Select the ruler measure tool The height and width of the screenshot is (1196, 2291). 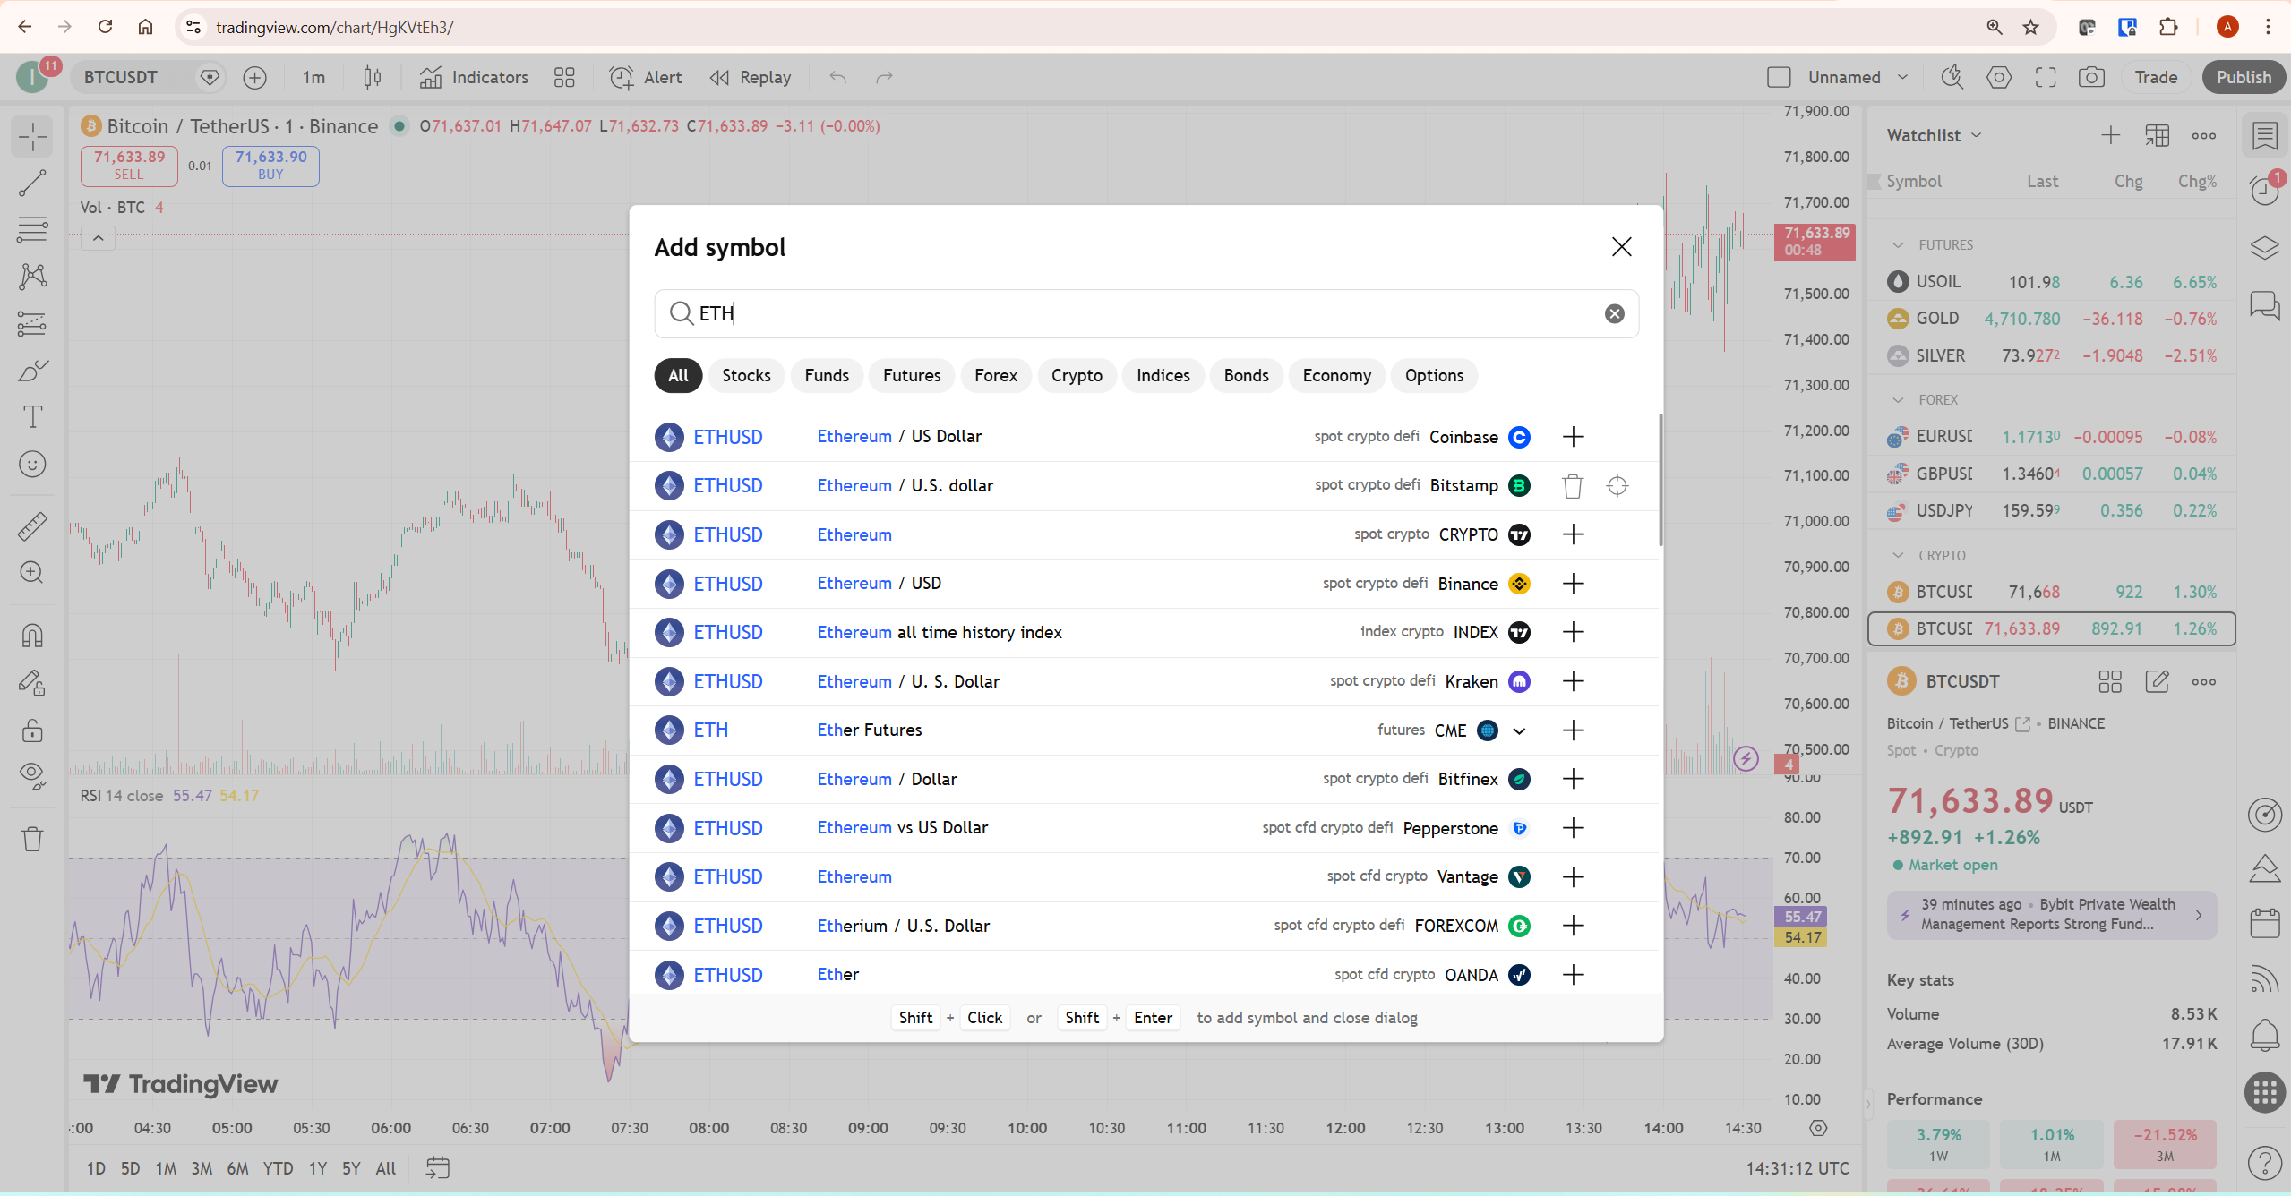point(32,525)
